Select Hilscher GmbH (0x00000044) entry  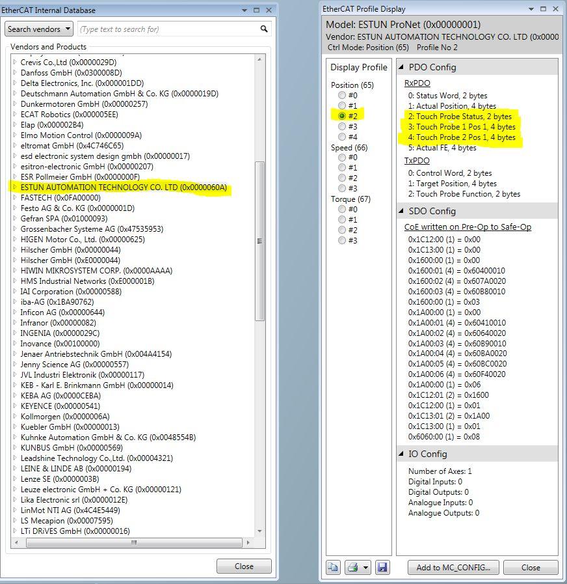coord(71,250)
